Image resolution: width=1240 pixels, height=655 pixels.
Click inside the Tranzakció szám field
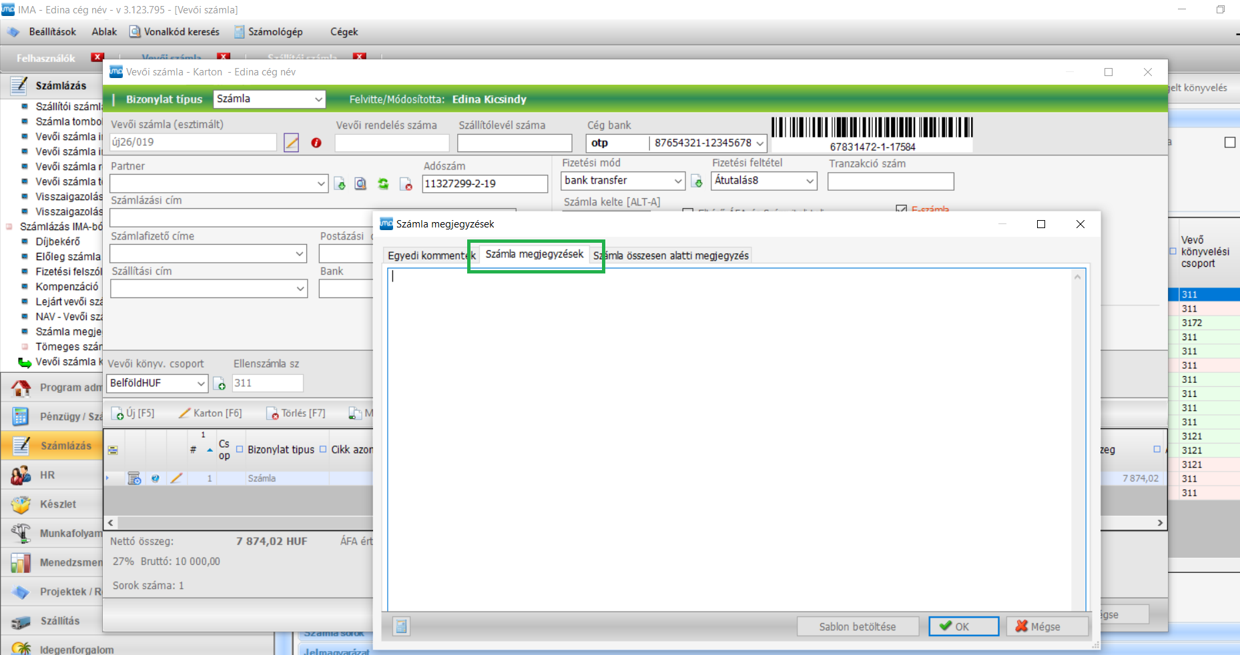890,181
